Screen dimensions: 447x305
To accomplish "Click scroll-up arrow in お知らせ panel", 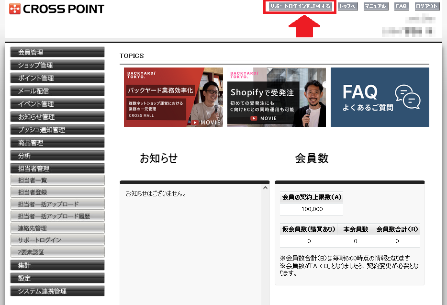I will [x=265, y=188].
